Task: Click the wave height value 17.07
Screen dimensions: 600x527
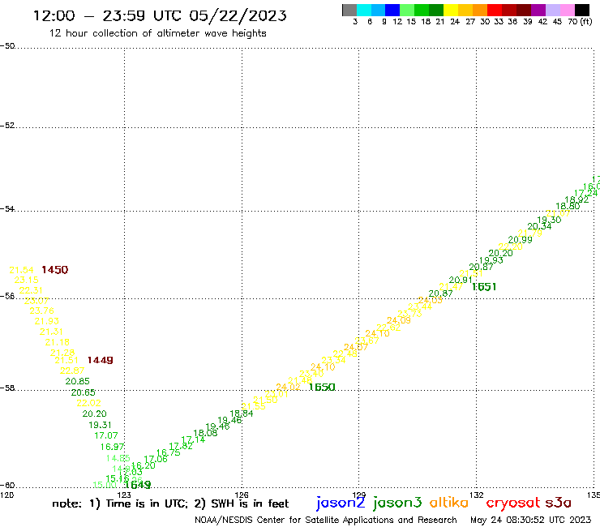Action: coord(106,435)
